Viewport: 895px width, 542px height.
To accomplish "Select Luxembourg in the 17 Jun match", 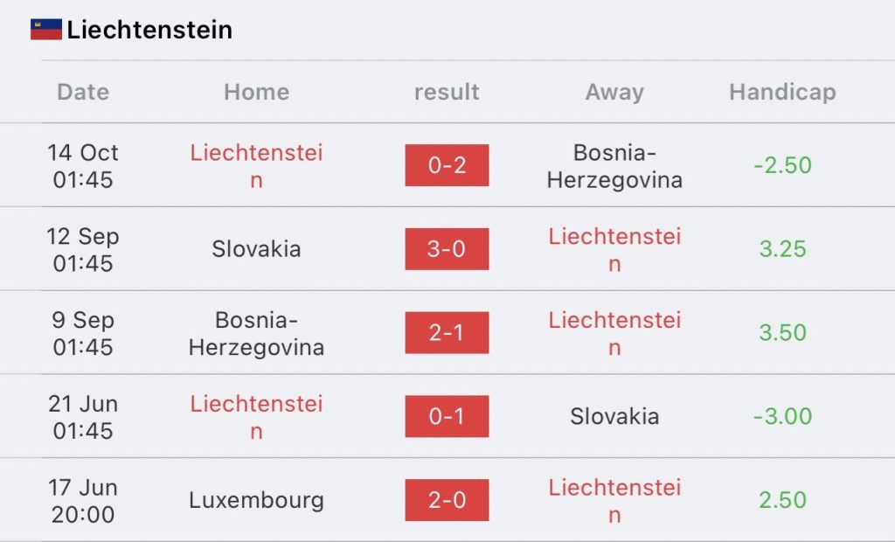I will tap(256, 500).
